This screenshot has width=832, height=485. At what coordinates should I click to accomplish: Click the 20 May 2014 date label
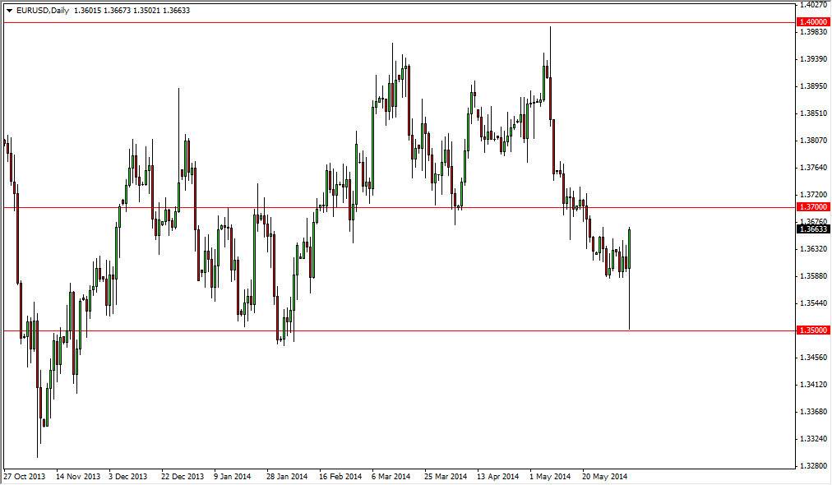pos(606,475)
